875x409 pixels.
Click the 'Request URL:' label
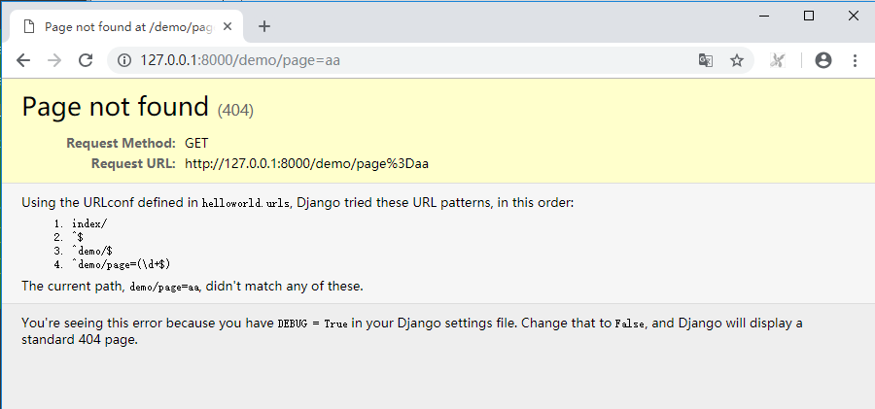133,163
